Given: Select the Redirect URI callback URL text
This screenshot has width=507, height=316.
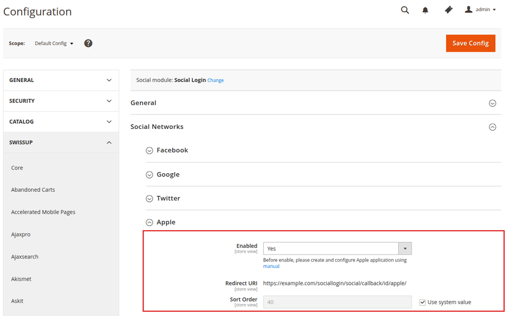Looking at the screenshot, I should coord(335,283).
